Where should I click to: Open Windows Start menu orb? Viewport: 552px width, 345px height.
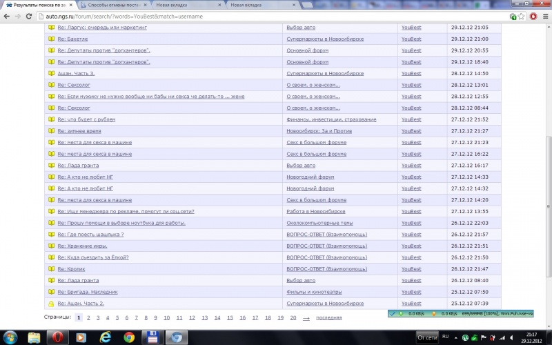click(10, 337)
